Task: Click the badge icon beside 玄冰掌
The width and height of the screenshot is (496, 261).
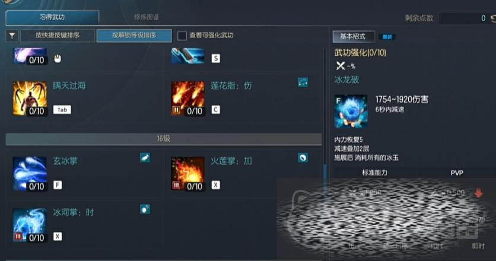Action: tap(145, 158)
